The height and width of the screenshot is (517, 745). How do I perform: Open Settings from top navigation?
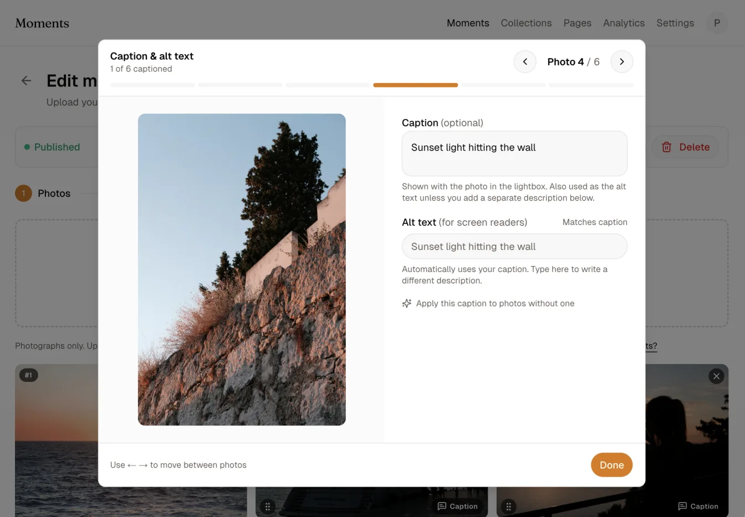coord(675,23)
